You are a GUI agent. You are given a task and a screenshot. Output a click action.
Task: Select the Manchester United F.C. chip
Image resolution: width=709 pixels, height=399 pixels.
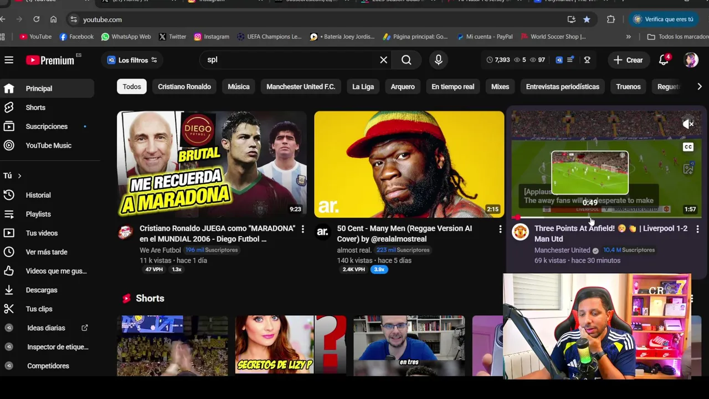[x=301, y=86]
